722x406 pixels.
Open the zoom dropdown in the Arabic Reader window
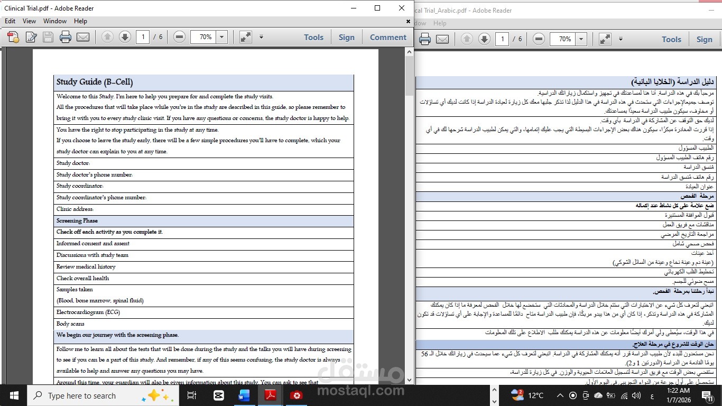[x=581, y=39]
